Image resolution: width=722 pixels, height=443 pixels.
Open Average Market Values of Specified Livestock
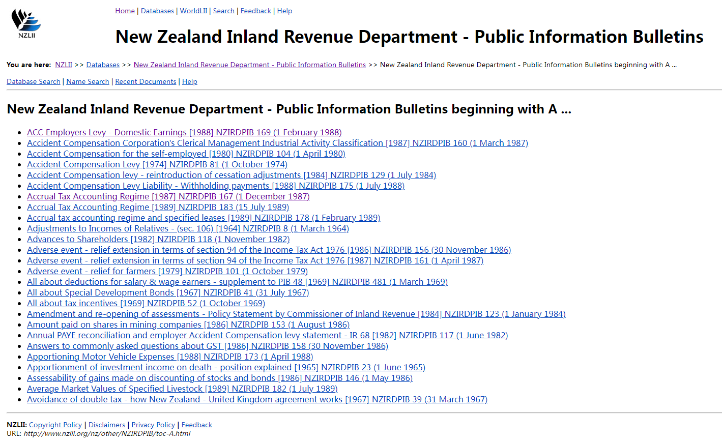click(x=182, y=389)
